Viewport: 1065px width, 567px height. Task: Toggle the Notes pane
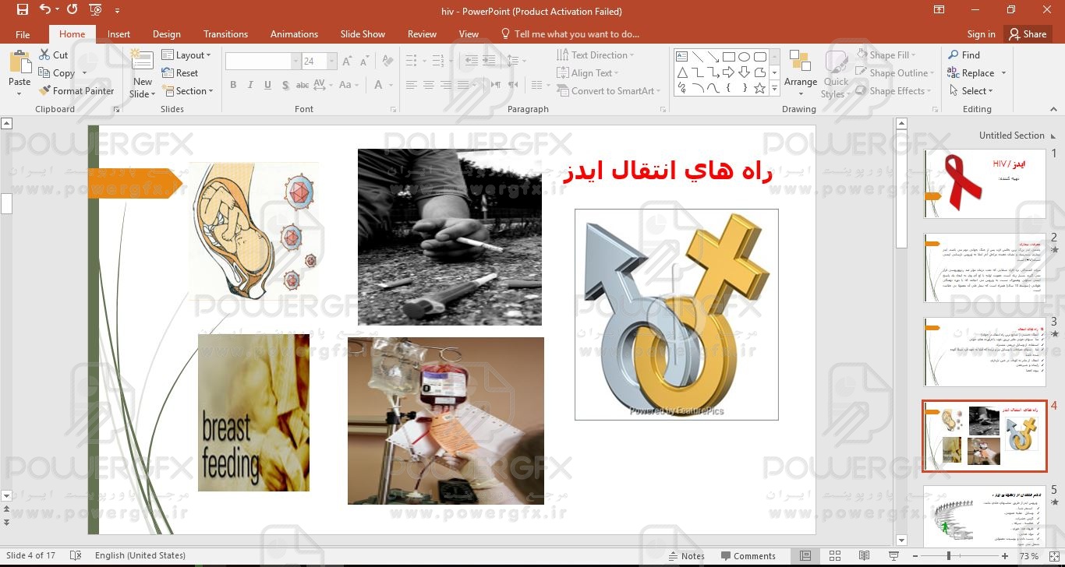(x=686, y=556)
